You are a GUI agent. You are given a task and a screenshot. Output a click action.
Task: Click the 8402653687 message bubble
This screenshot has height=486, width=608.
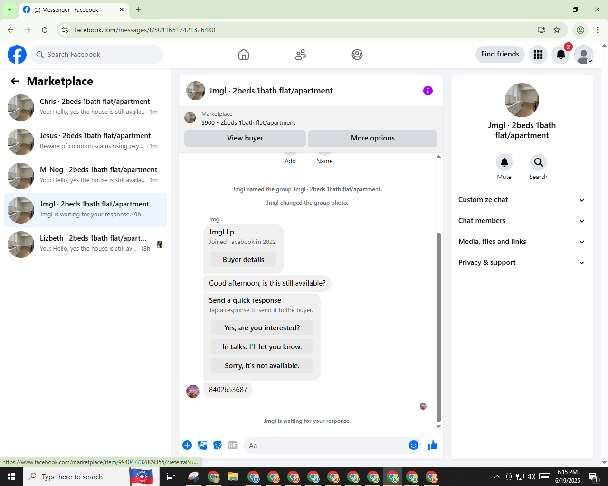pyautogui.click(x=228, y=390)
